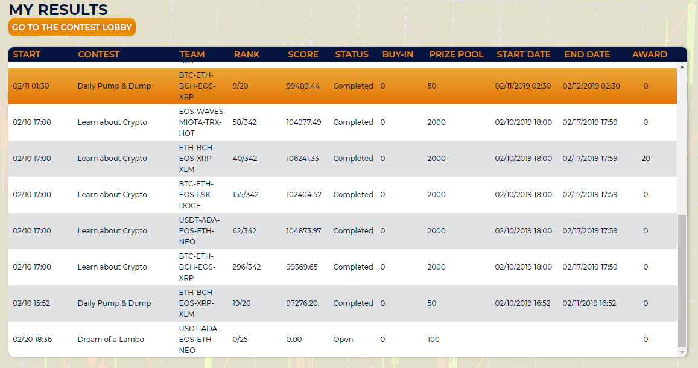Screen dimensions: 698x368
Task: Click the score 104873.97
Action: [x=303, y=231]
